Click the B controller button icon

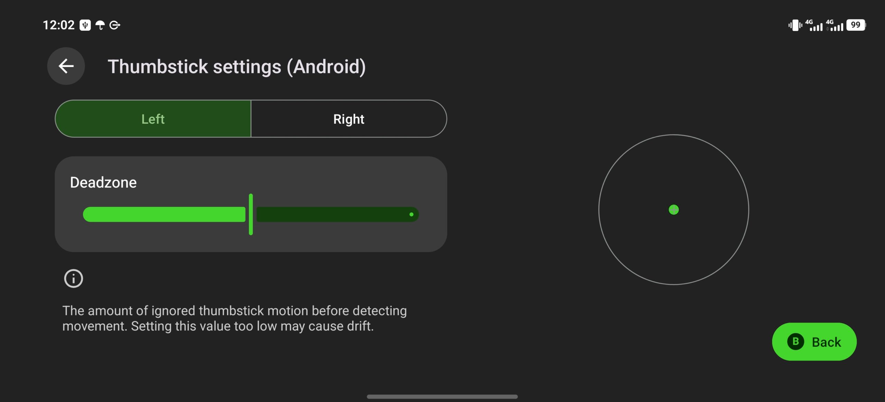click(x=795, y=342)
